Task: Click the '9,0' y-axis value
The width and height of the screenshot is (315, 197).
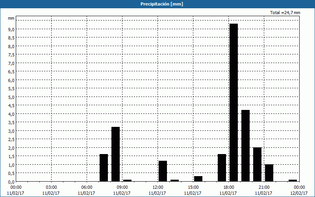Action: click(x=11, y=29)
